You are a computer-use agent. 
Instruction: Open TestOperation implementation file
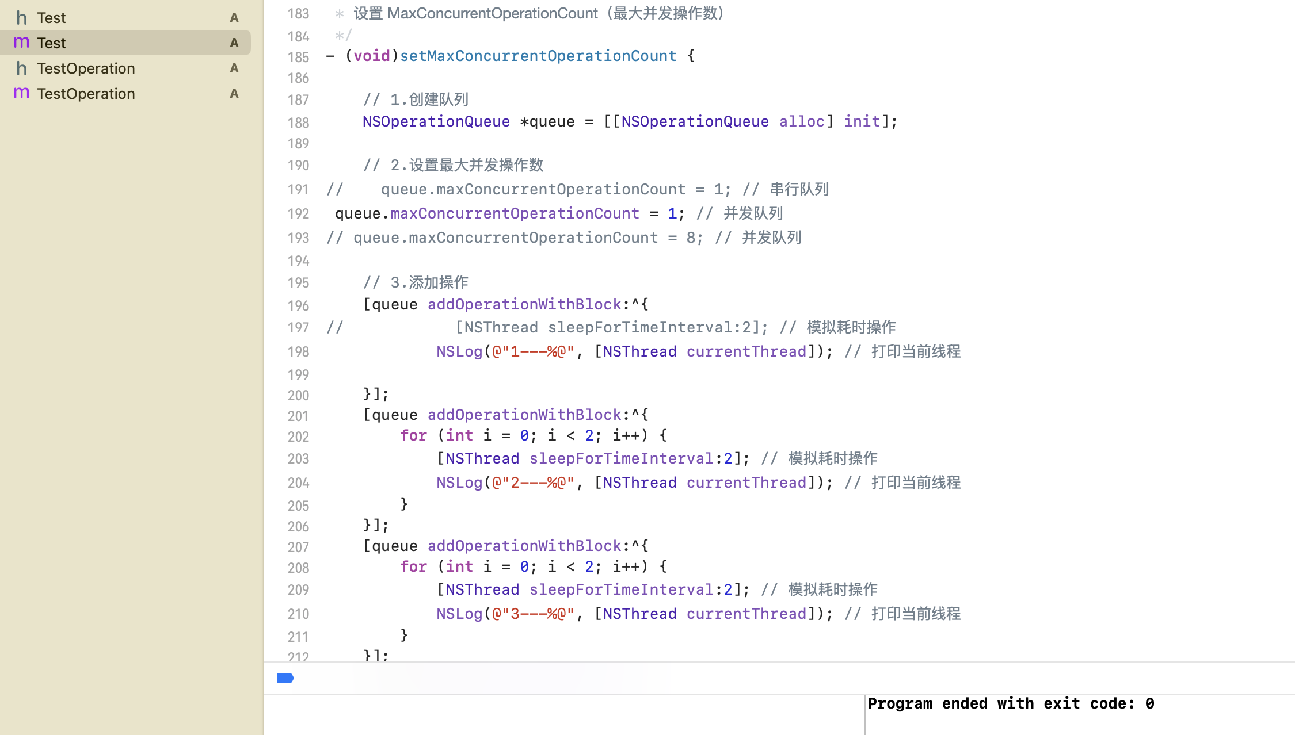coord(125,93)
